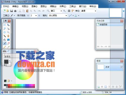
Task: Select the Gradient tool
Action: click(x=8, y=40)
